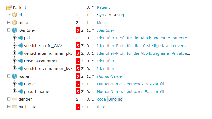Open the Meta type link
212x119 pixels.
[101, 23]
